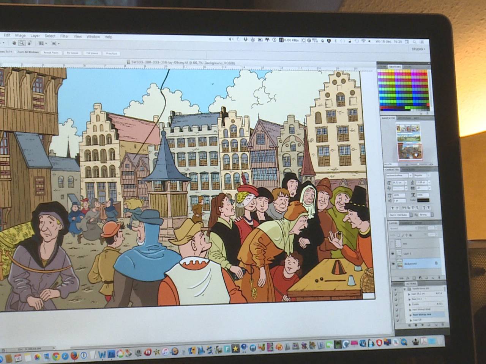
Task: Click the Actual Pixels button
Action: point(51,53)
